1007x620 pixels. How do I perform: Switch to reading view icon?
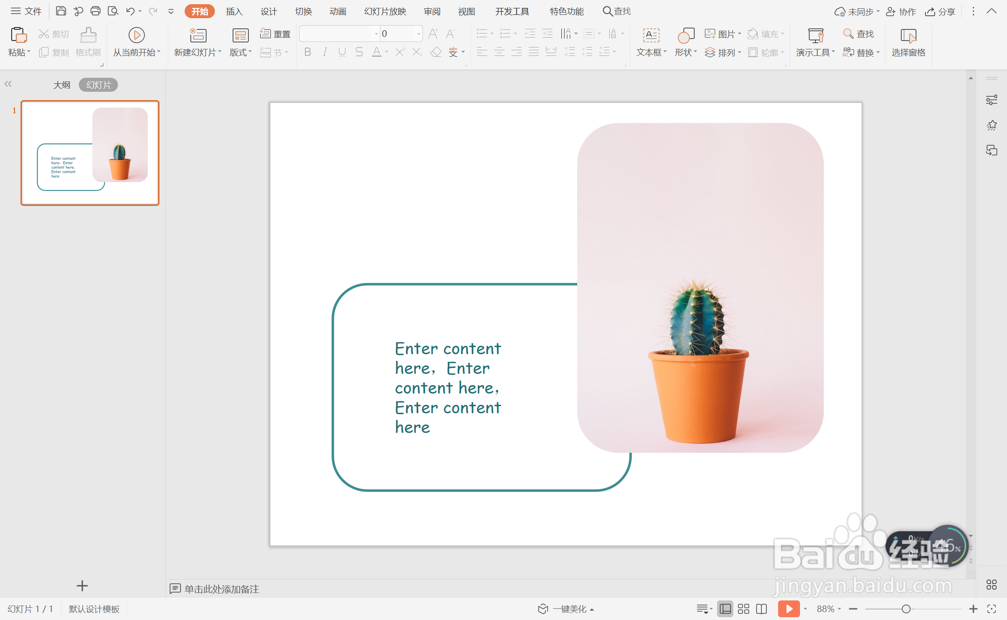[x=761, y=609]
